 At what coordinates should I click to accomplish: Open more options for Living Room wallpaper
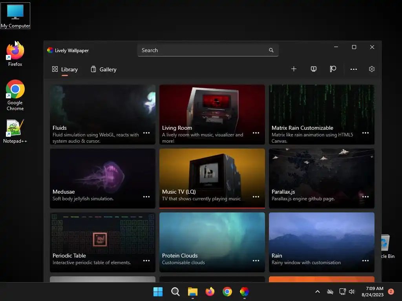(x=256, y=133)
